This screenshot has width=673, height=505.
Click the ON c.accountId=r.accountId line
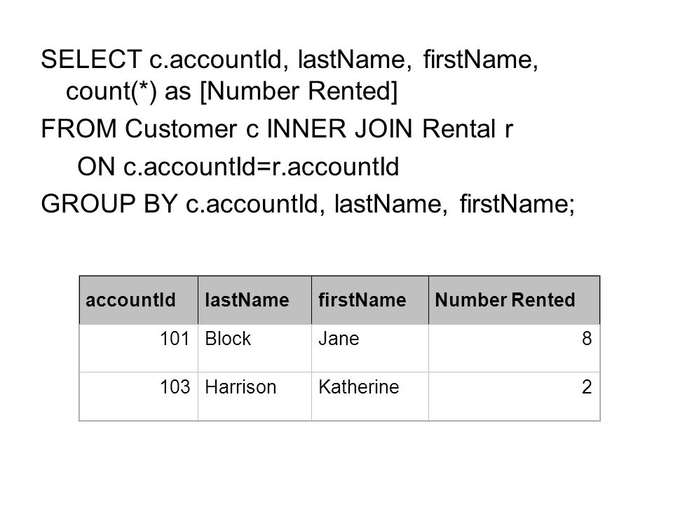[x=238, y=167]
